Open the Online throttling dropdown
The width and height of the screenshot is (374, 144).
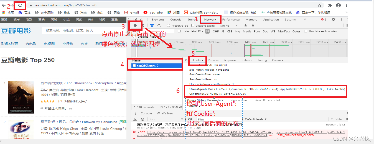tap(229, 25)
